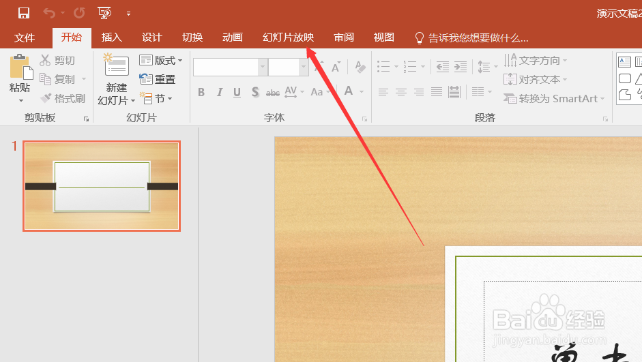The height and width of the screenshot is (362, 642).
Task: Open the 版式 layout dropdown
Action: (x=160, y=61)
